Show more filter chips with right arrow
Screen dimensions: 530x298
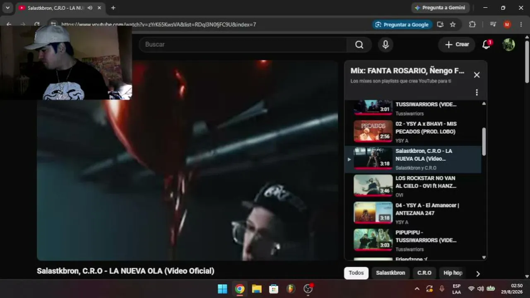coord(478,274)
